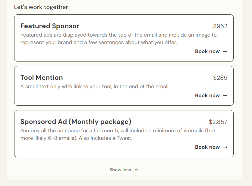
Task: Click the arrow icon in the Sponsored Ad card
Action: 225,147
